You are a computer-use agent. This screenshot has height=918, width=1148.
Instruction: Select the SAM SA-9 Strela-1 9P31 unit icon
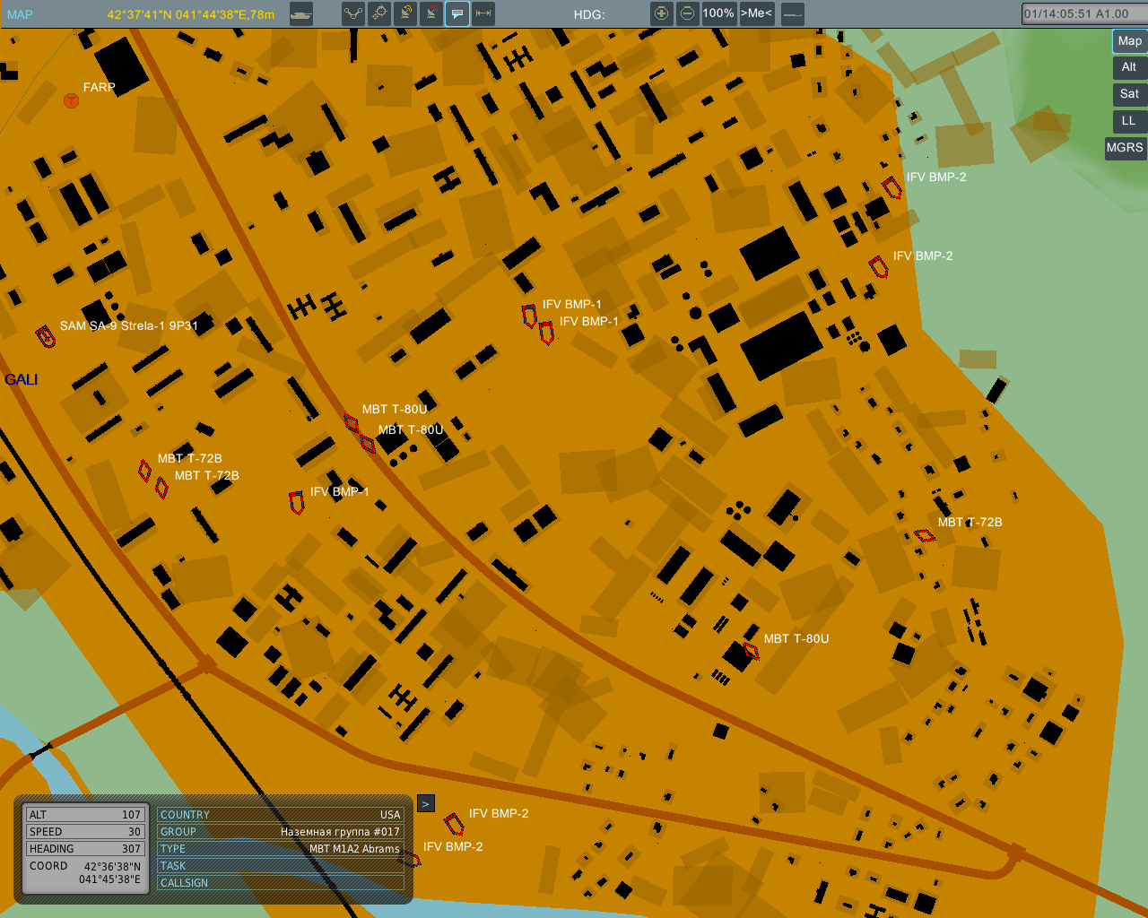coord(45,336)
